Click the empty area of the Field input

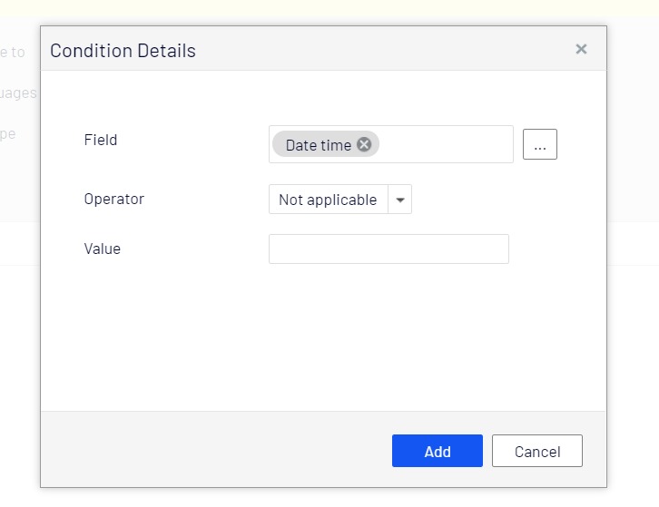click(x=445, y=145)
